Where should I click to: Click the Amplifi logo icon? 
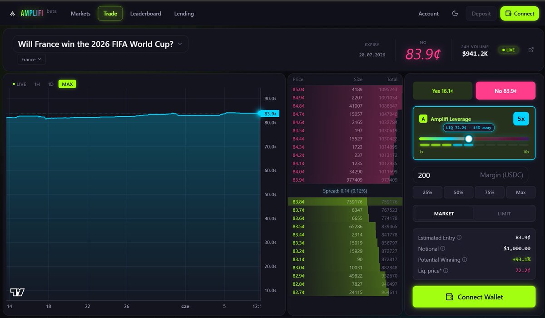click(12, 14)
